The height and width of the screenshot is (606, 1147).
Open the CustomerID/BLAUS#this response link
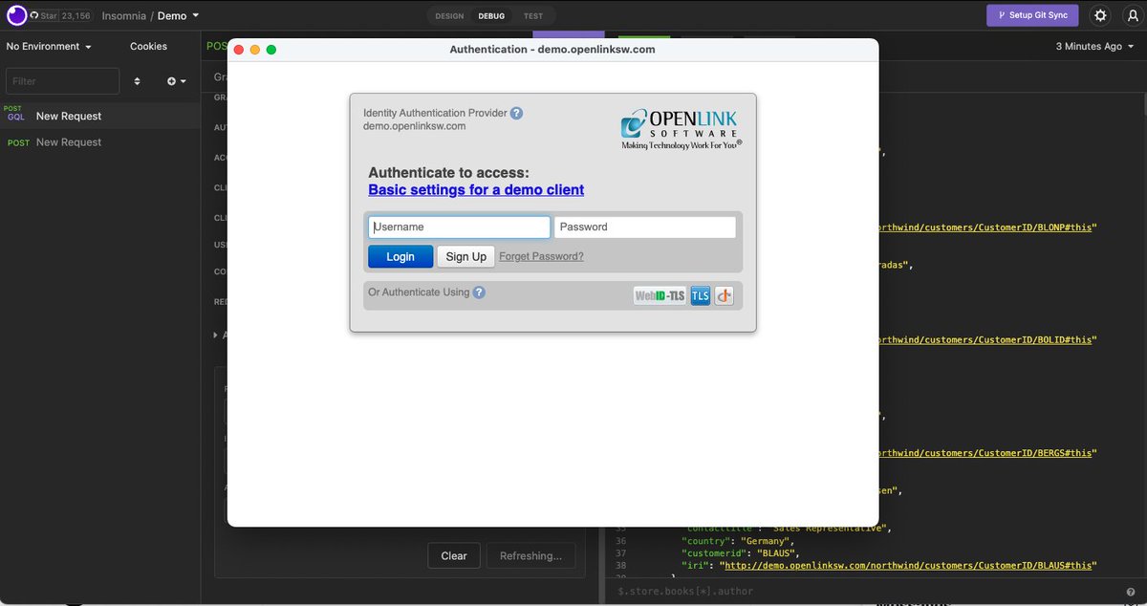(910, 565)
